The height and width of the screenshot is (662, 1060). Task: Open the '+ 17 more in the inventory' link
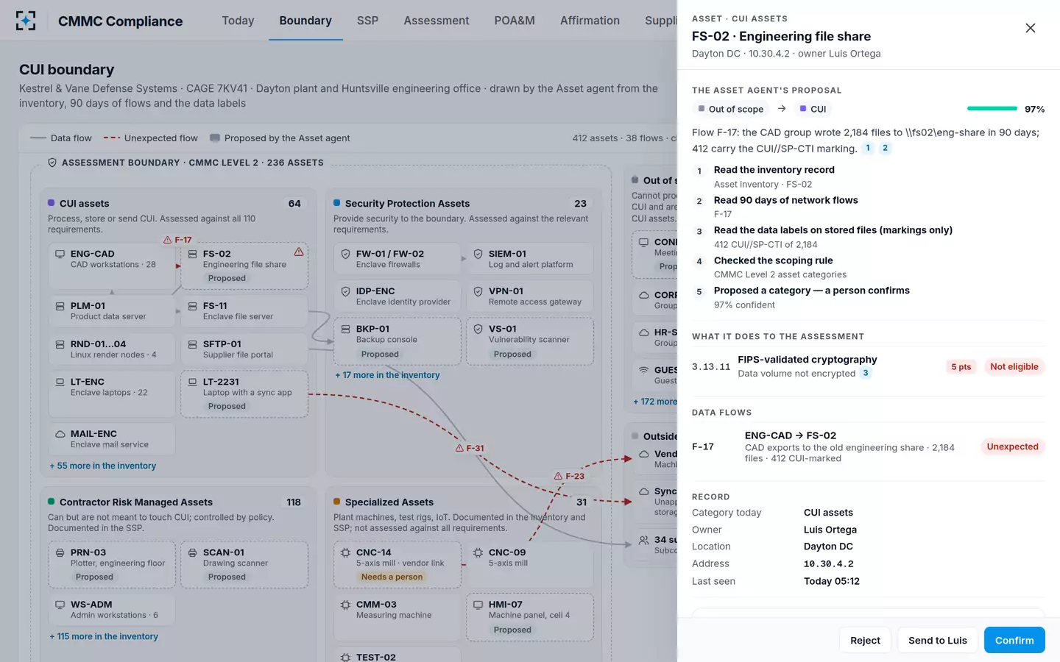click(x=387, y=375)
